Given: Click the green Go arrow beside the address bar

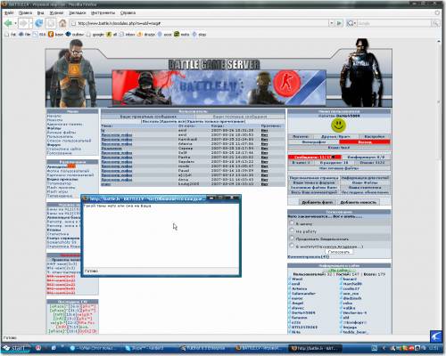Looking at the screenshot, I should [339, 23].
